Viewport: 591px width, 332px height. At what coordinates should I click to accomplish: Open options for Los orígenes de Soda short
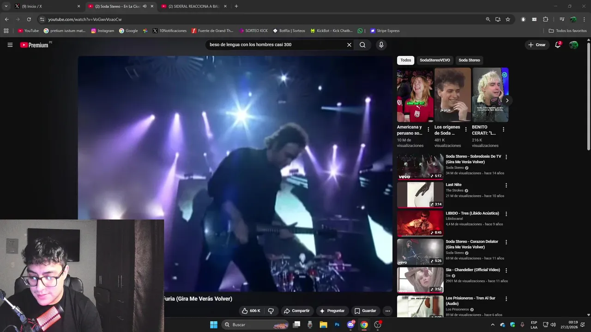[x=465, y=130]
